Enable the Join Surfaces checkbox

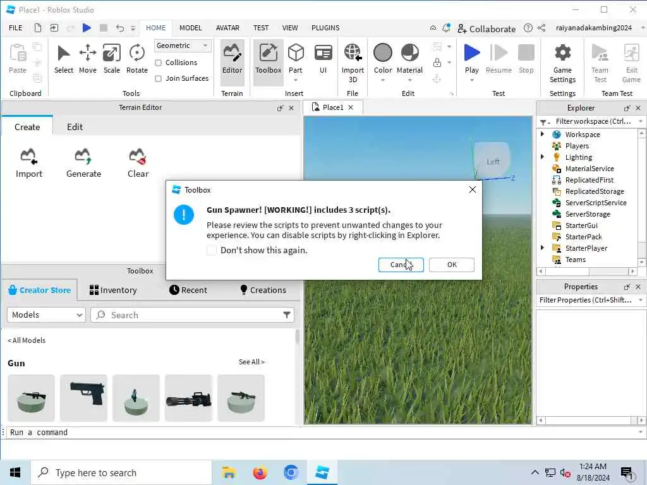click(158, 78)
